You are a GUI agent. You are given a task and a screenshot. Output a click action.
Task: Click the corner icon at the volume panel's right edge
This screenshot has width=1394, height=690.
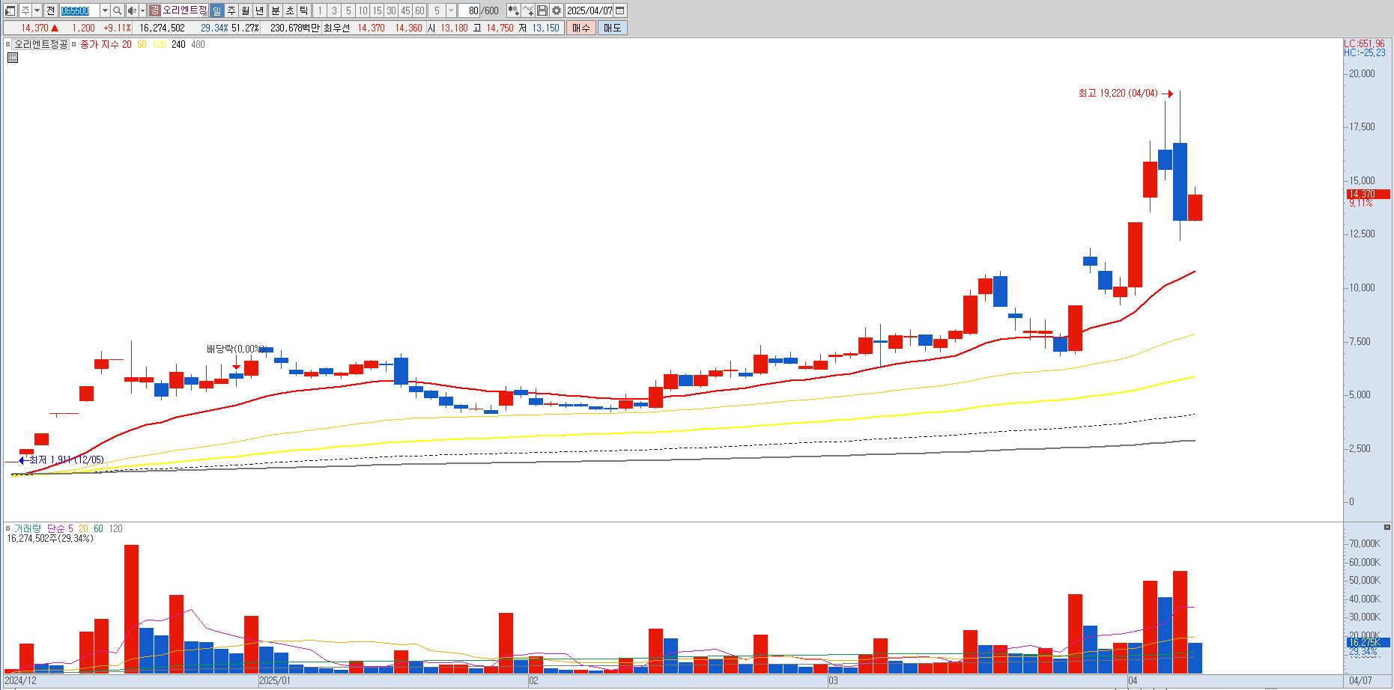pos(1389,528)
